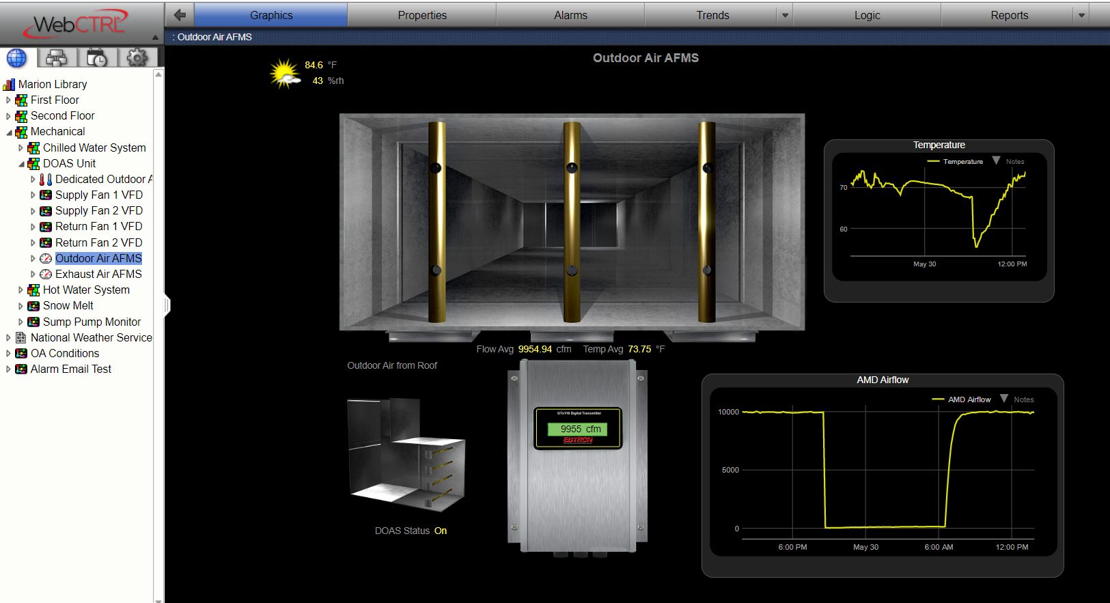The image size is (1110, 603).
Task: Click the Exhaust Air AFMS gauge icon
Action: [x=46, y=275]
